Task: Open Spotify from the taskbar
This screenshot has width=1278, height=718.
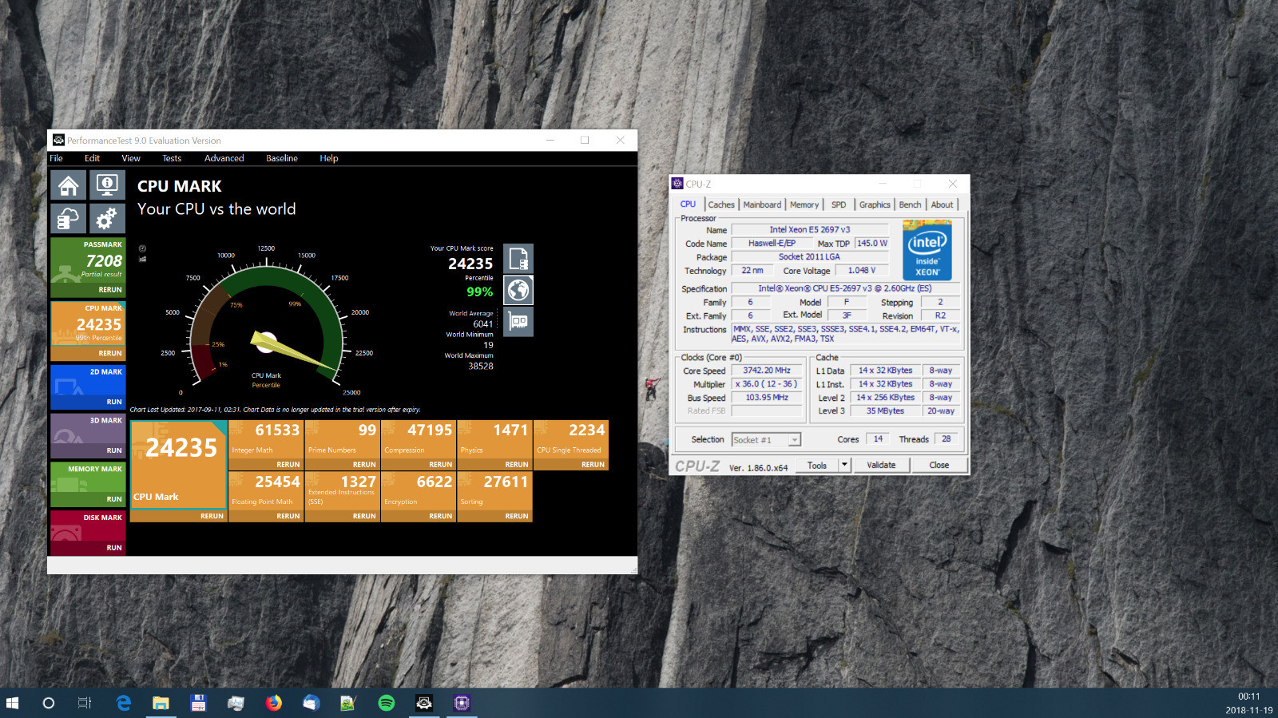Action: 387,703
